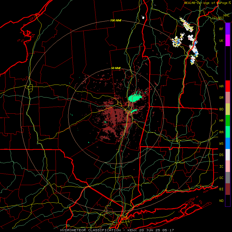
Task: Click the GR legend label
Action: (x=221, y=98)
